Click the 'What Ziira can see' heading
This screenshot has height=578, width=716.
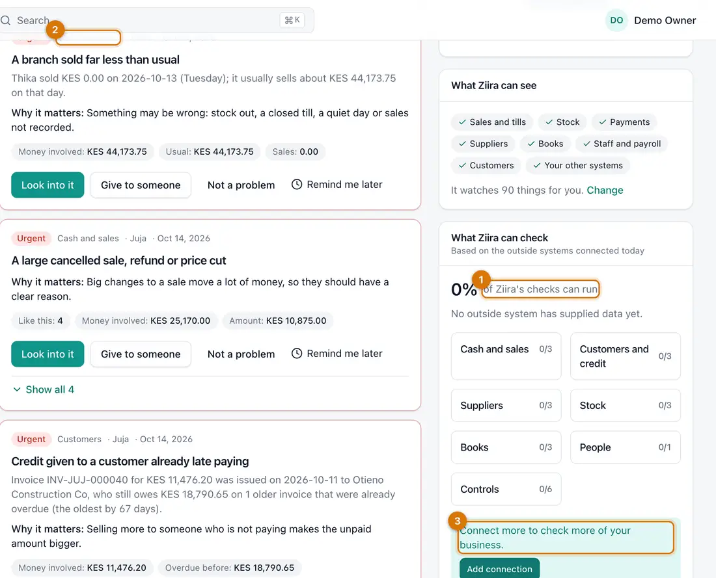point(493,85)
